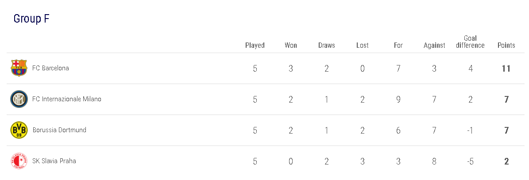Screen dimensions: 529x180
Task: Click the For column header
Action: (x=398, y=45)
